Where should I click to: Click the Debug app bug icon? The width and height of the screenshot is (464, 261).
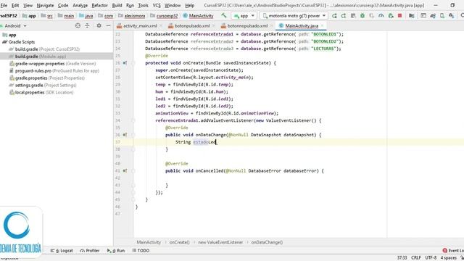click(362, 16)
